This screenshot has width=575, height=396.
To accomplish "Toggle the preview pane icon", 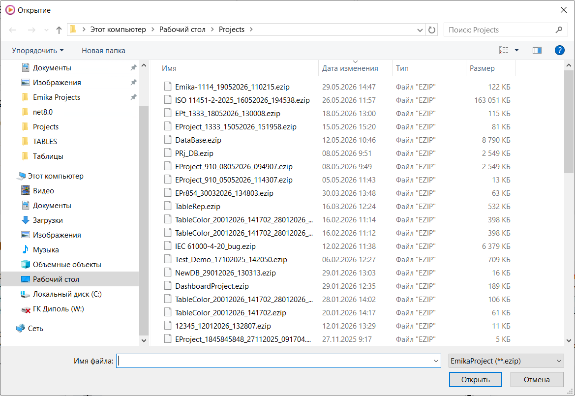I will [x=537, y=50].
